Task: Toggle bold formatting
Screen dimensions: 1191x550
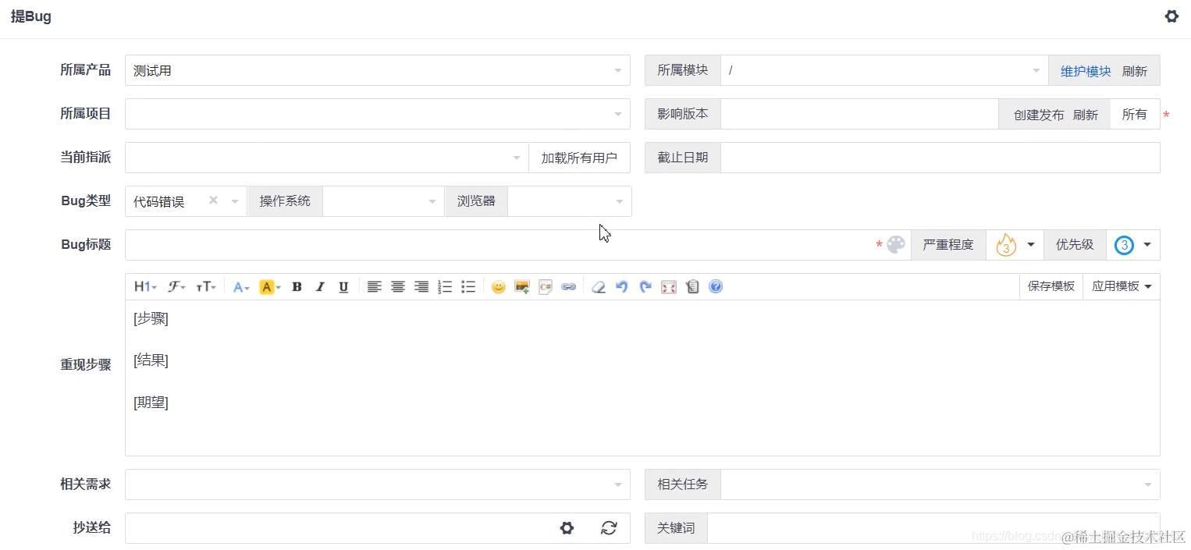Action: (x=297, y=287)
